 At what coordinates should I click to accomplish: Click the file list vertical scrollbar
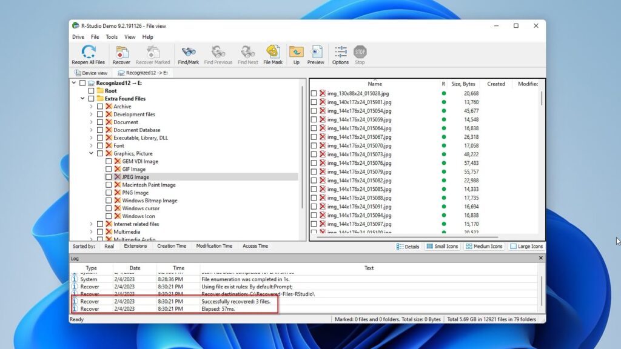542,98
